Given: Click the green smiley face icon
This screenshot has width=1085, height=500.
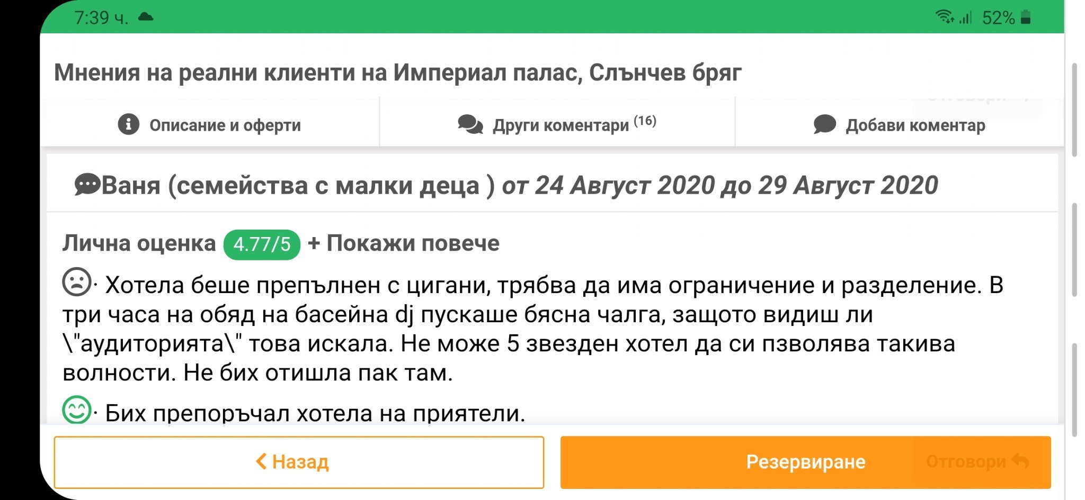Looking at the screenshot, I should (x=77, y=410).
